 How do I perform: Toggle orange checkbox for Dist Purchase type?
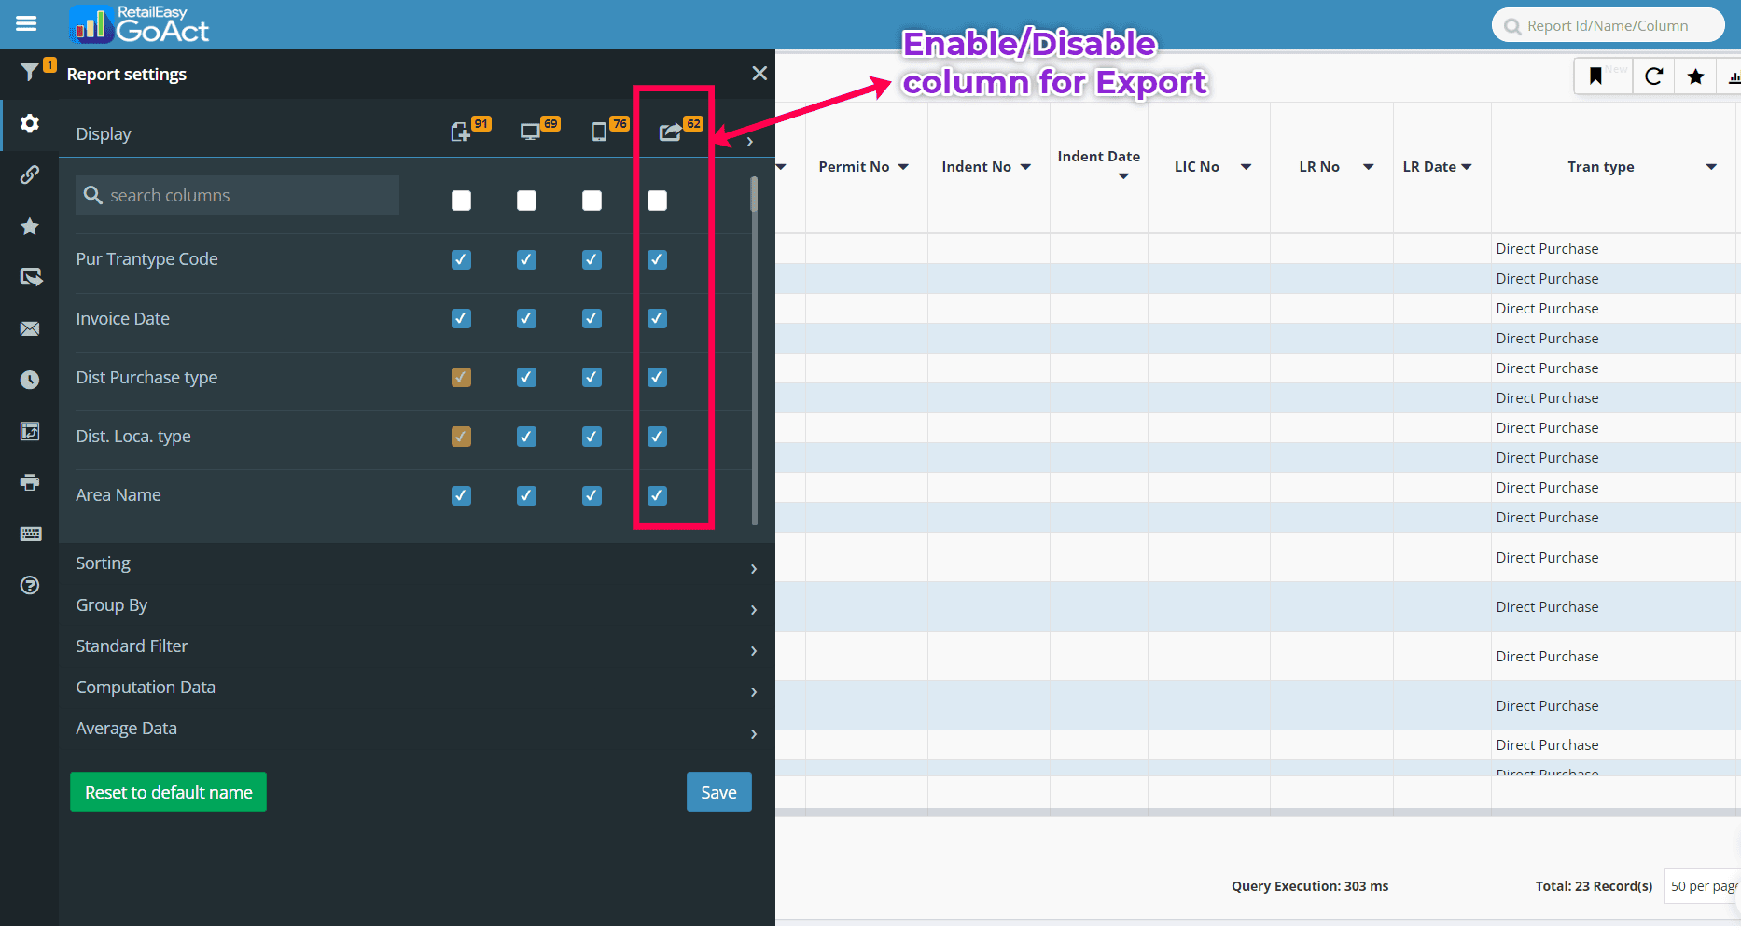point(461,377)
